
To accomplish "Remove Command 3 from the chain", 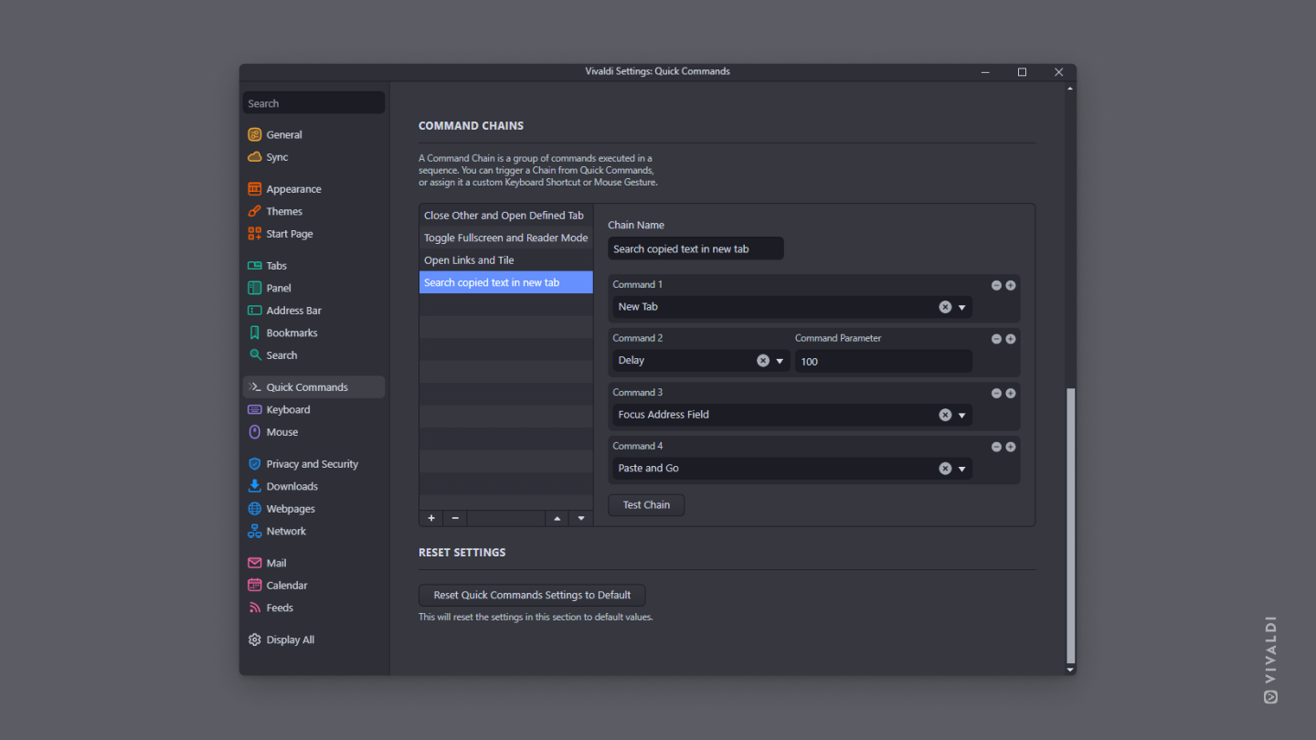I will click(x=996, y=393).
